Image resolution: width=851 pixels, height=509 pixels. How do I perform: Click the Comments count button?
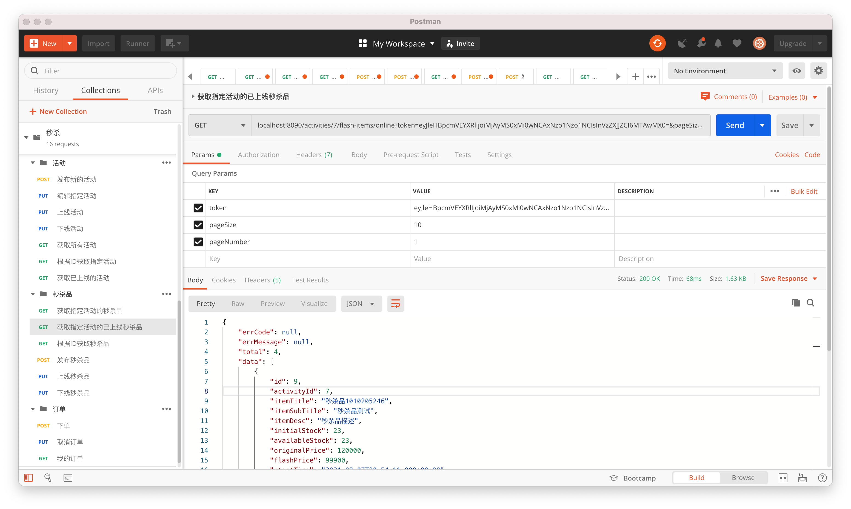click(x=728, y=97)
